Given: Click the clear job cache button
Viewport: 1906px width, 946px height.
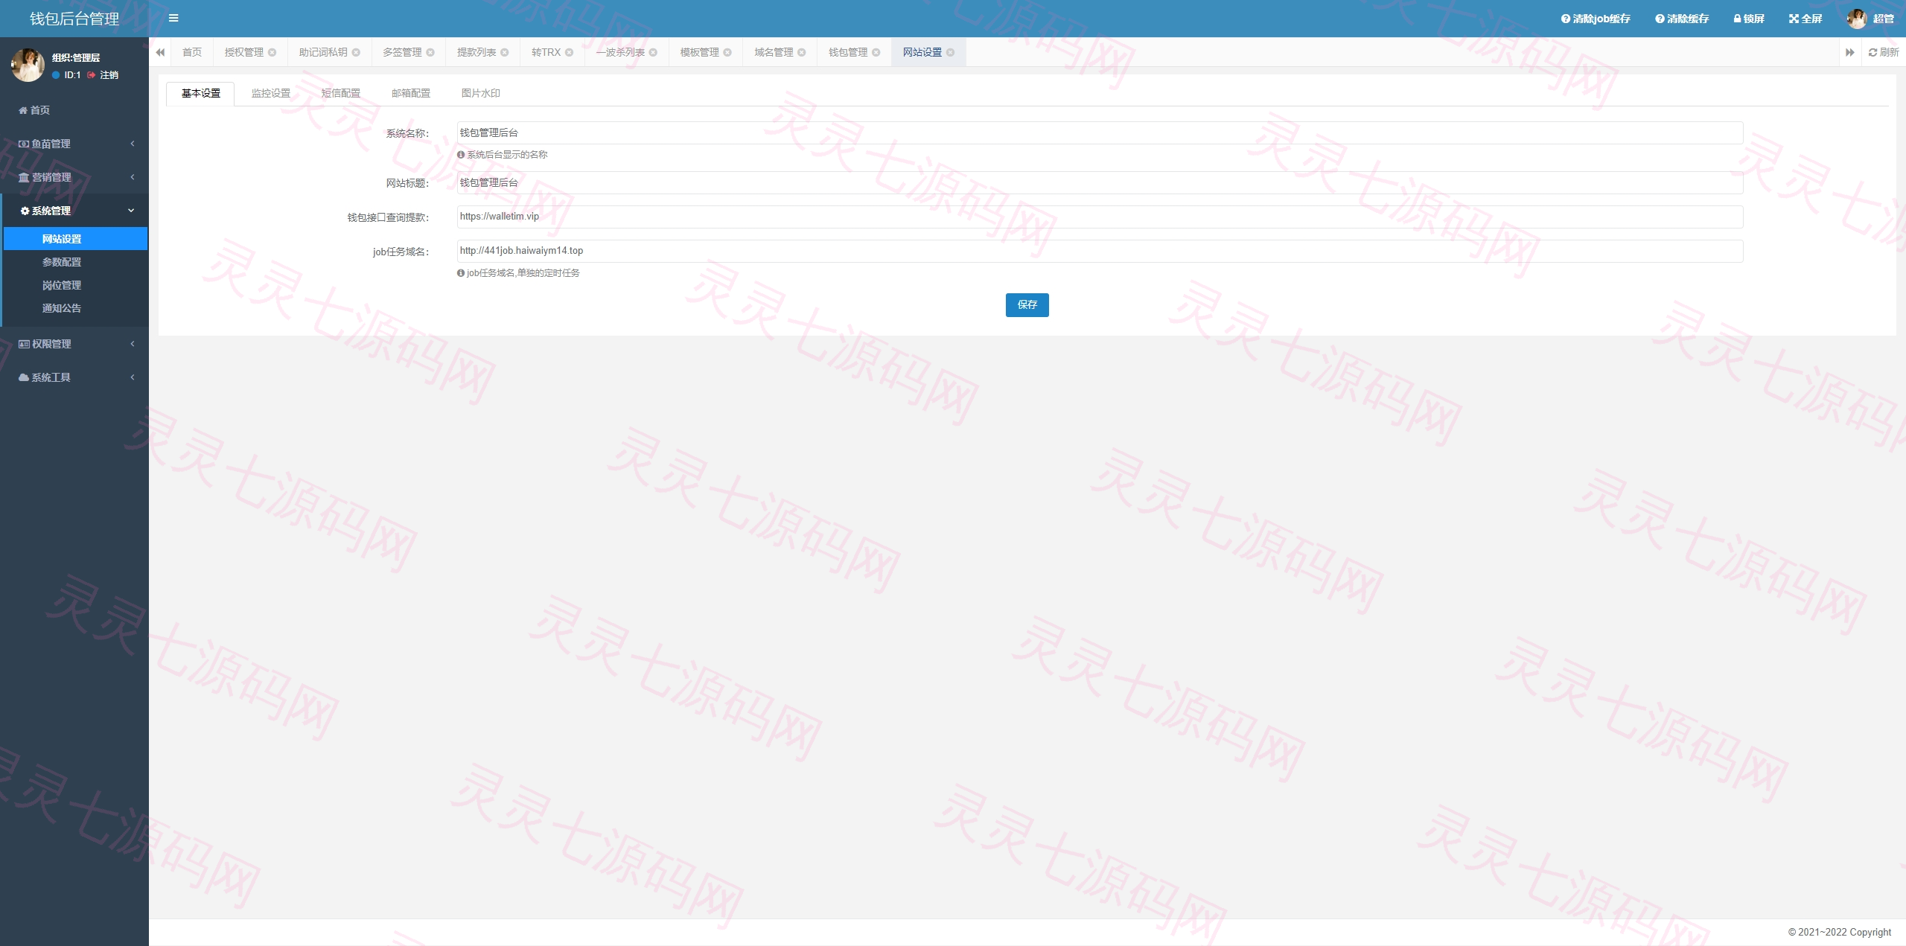Looking at the screenshot, I should pyautogui.click(x=1596, y=19).
